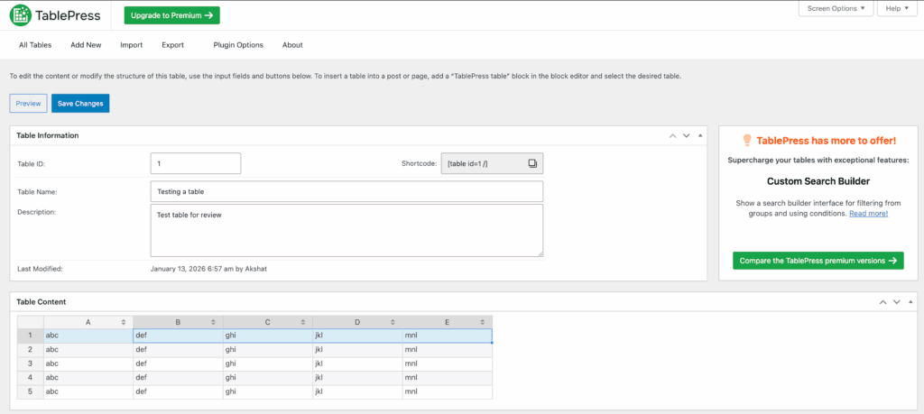Move Table Information panel up

click(x=672, y=135)
